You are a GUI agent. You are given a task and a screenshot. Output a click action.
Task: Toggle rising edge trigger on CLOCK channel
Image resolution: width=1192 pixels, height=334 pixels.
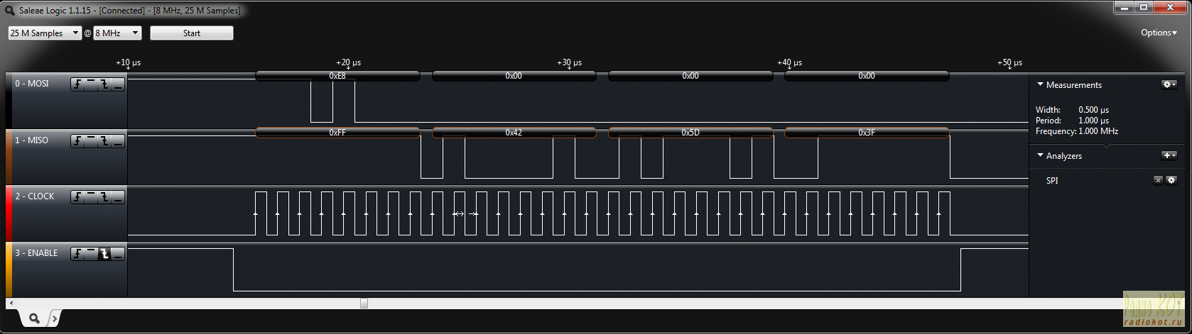tap(77, 197)
